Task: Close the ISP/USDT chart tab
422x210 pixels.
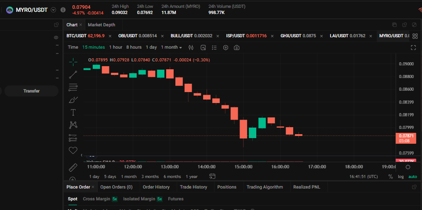Action: tap(273, 36)
